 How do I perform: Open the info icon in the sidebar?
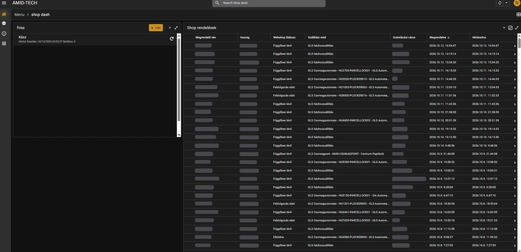coord(4,34)
